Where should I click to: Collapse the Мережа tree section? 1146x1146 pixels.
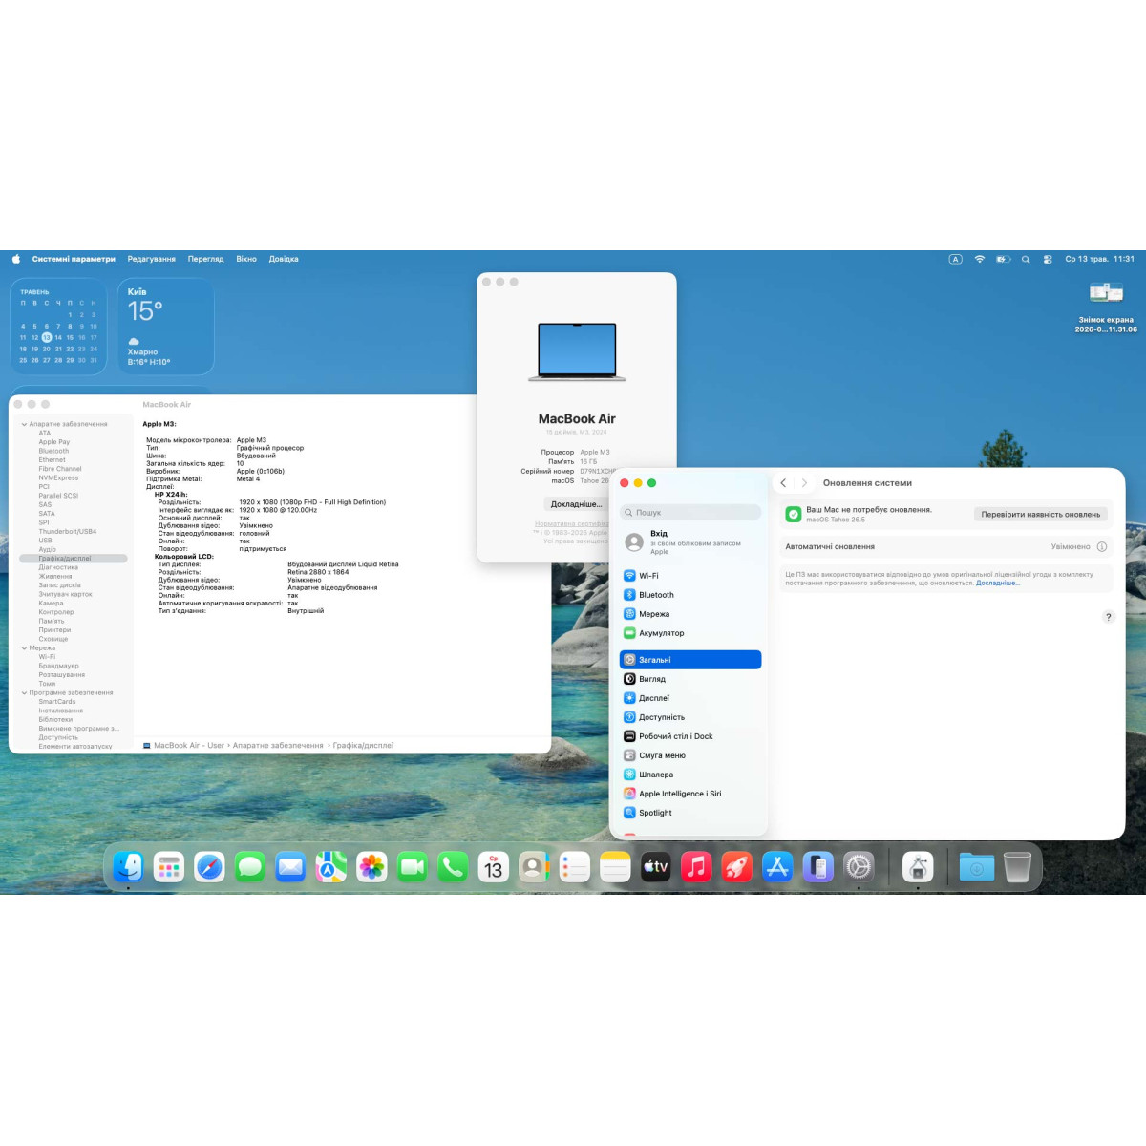(24, 648)
